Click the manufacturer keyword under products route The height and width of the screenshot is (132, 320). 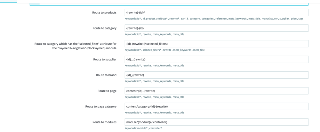[x=268, y=19]
